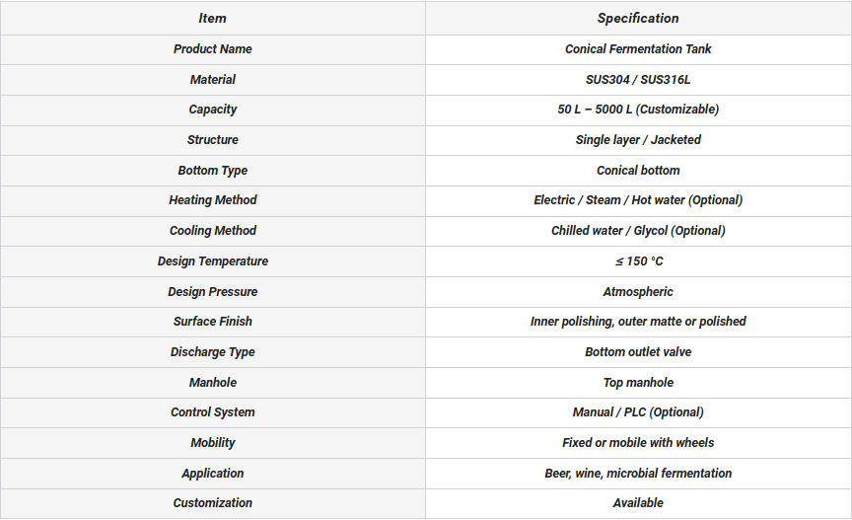This screenshot has width=852, height=520.
Task: Click 'Inner polishing, outer matte or polished' cell
Action: click(638, 322)
